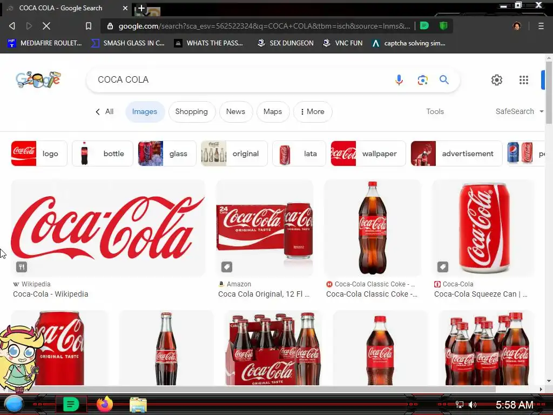Click the Coca-Cola - Wikipedia caption link

50,294
